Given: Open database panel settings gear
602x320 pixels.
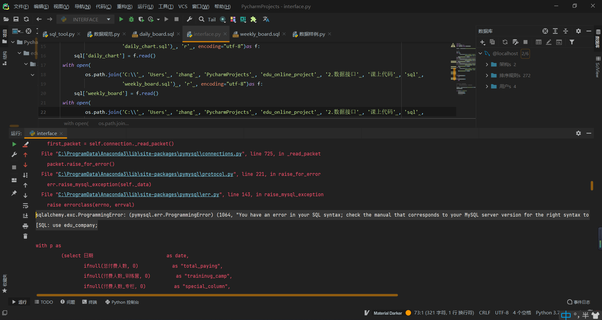Looking at the screenshot, I should [578, 31].
